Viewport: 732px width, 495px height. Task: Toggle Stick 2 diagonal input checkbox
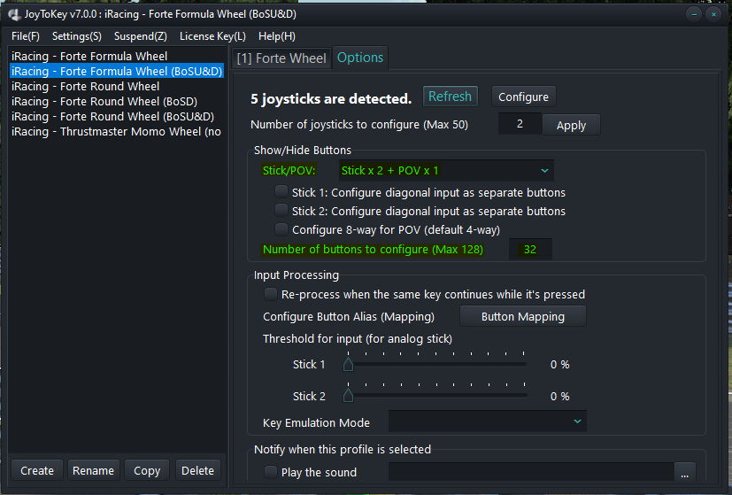coord(281,211)
